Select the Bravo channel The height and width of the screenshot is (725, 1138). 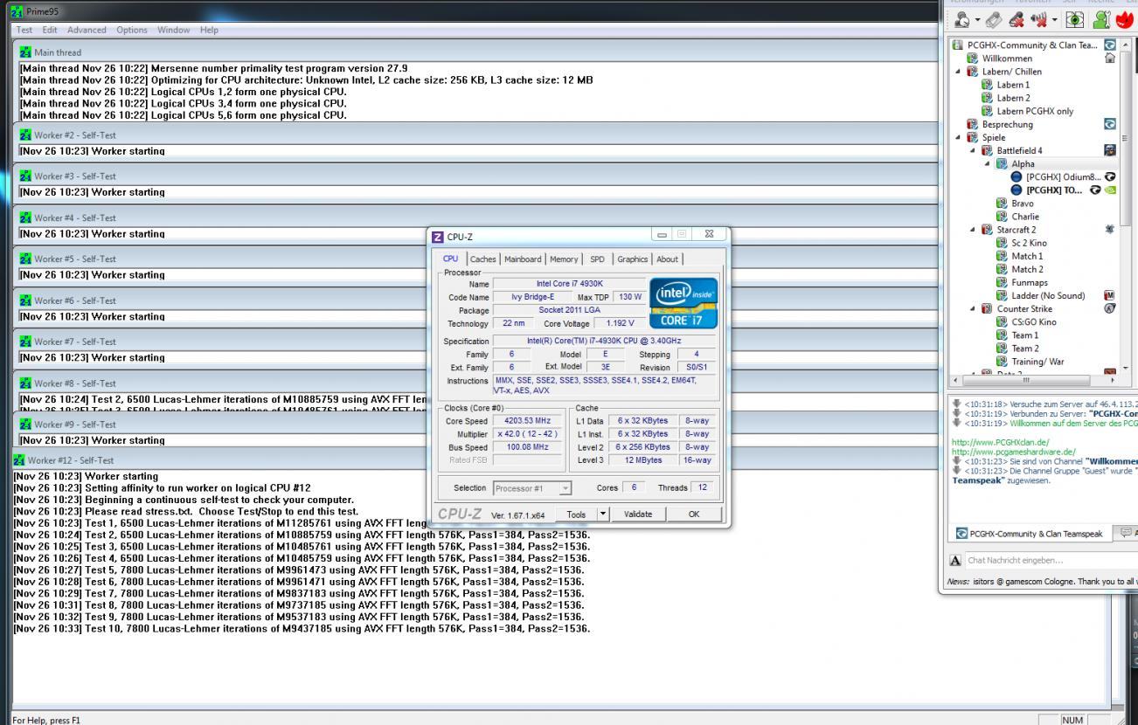(1022, 203)
